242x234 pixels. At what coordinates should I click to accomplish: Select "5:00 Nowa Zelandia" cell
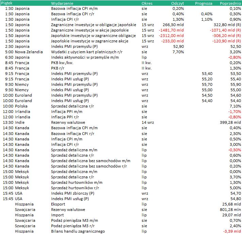(24, 52)
